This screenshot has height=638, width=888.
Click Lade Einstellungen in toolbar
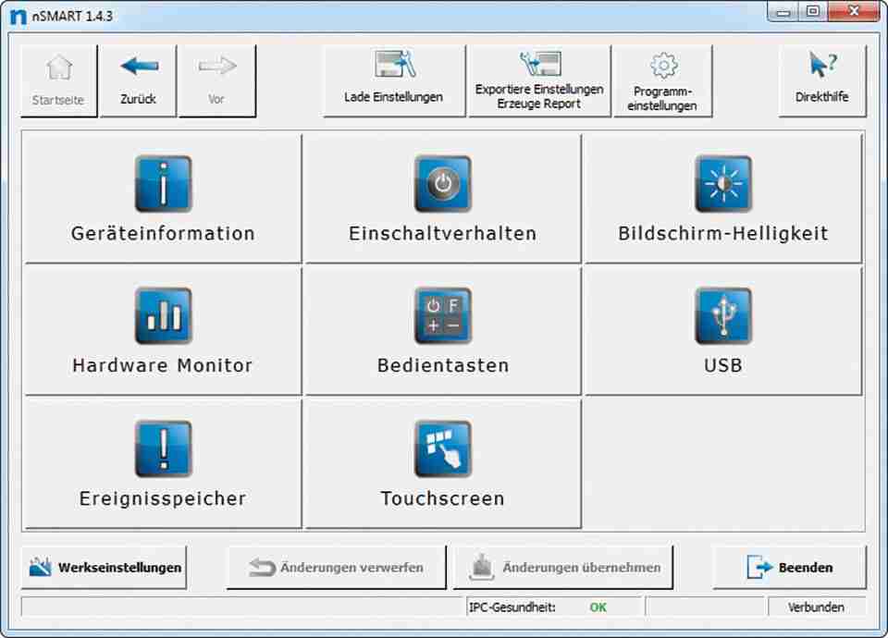pyautogui.click(x=393, y=80)
